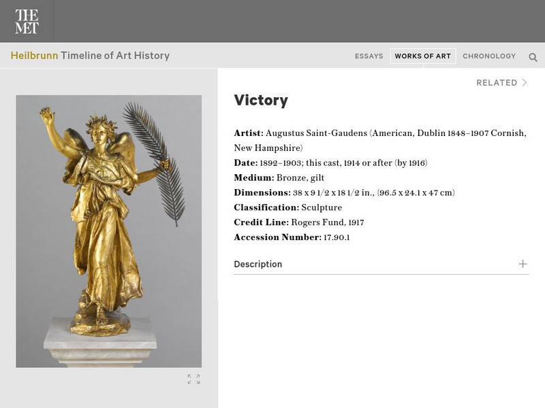The height and width of the screenshot is (408, 545).
Task: Click dimensions 38 x 9 1/2 x 18 1/2 in.
Action: coord(333,193)
